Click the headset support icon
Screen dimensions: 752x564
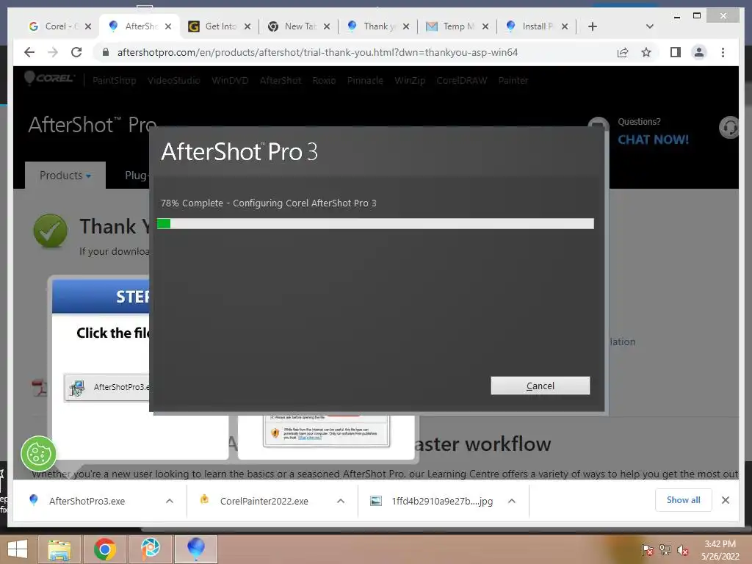[729, 128]
